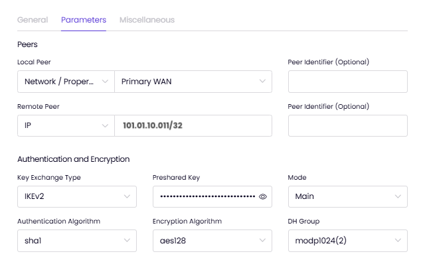Reveal the Preshared Key with eye icon

click(262, 197)
